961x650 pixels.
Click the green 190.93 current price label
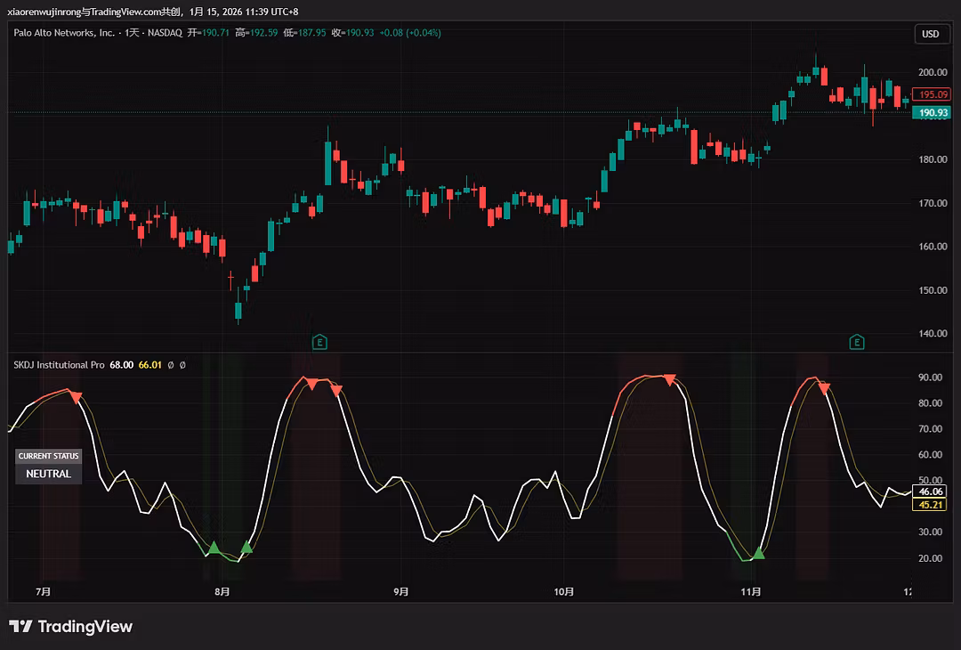pos(933,113)
